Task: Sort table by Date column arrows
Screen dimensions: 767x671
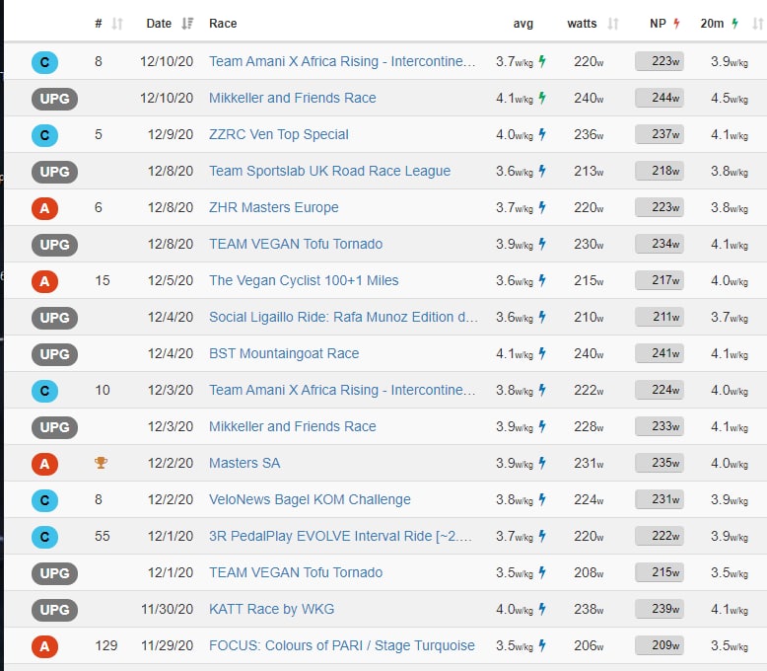Action: pyautogui.click(x=187, y=24)
